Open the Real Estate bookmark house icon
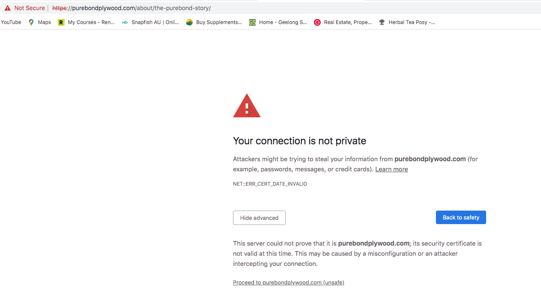This screenshot has width=541, height=295. pyautogui.click(x=317, y=22)
